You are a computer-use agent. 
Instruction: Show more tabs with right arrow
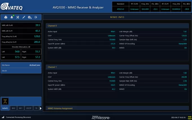41,108
